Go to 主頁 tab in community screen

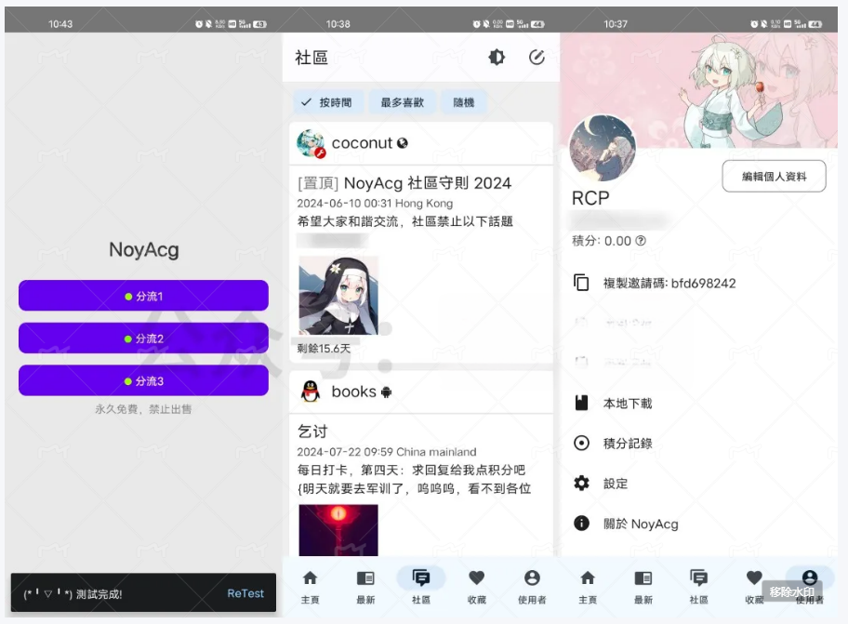tap(310, 587)
